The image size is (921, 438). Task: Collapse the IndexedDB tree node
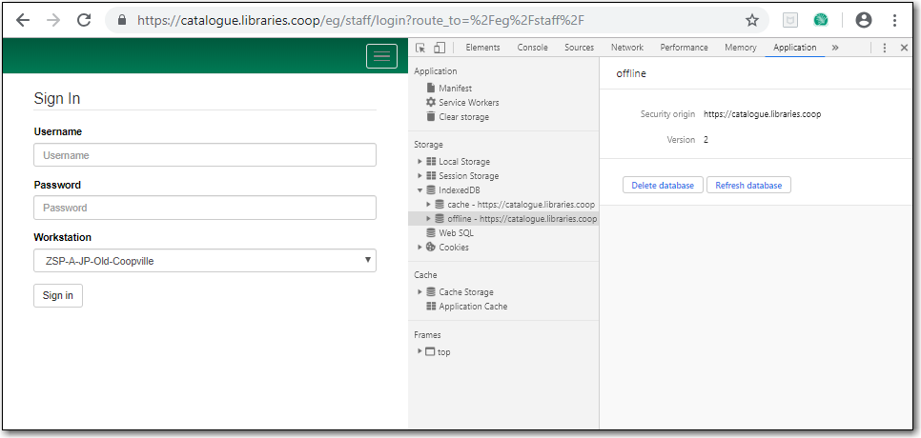point(420,190)
